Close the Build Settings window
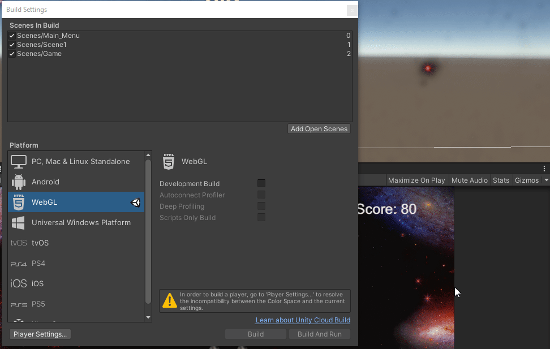The height and width of the screenshot is (349, 550). 352,11
